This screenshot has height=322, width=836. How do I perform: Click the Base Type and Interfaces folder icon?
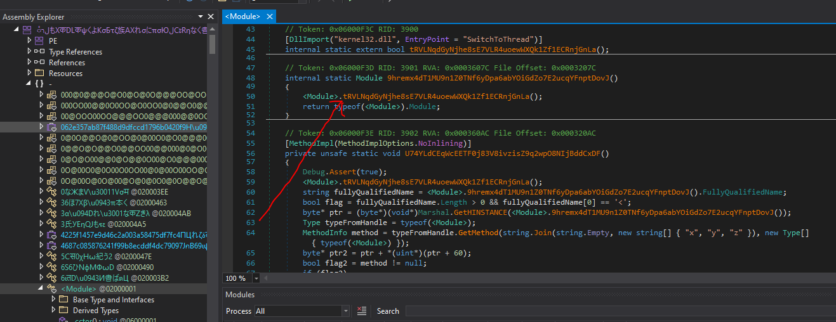pos(63,300)
